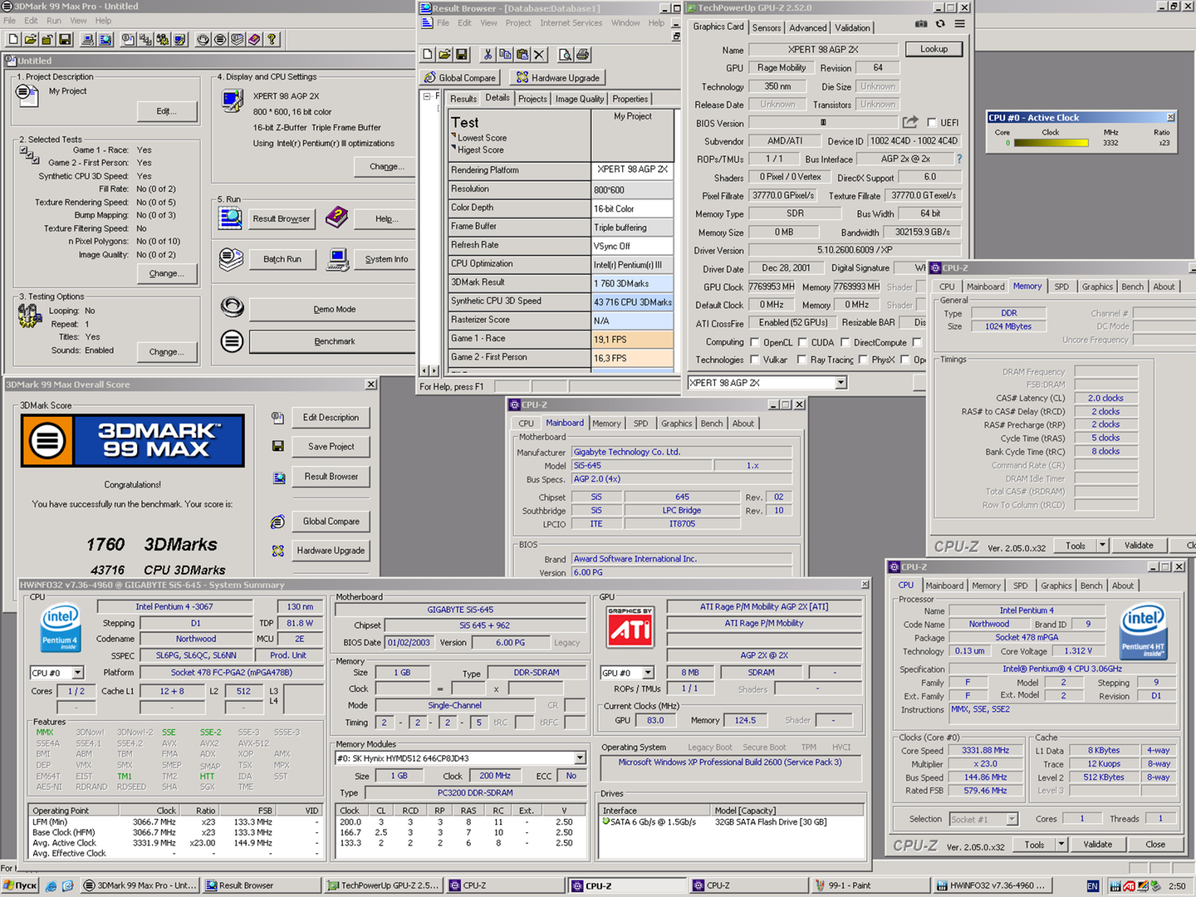This screenshot has height=897, width=1196.
Task: Click Benchmark round icon in Run section
Action: pyautogui.click(x=233, y=341)
